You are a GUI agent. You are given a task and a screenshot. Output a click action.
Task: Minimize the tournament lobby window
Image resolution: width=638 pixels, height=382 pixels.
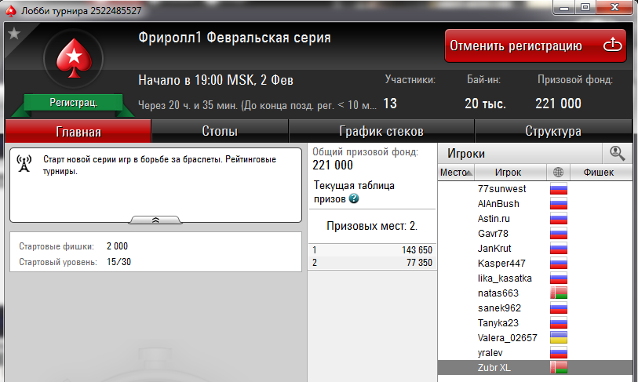pos(564,8)
